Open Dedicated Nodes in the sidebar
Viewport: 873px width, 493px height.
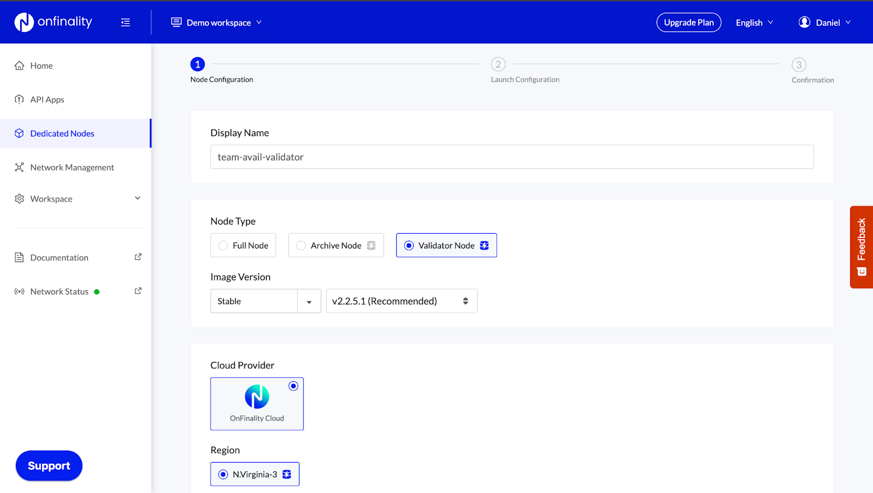click(62, 133)
